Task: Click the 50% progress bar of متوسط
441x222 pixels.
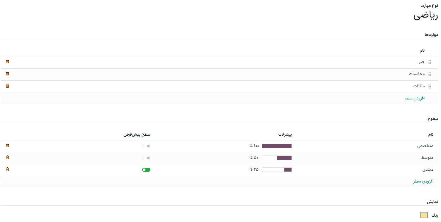Action: pos(277,158)
